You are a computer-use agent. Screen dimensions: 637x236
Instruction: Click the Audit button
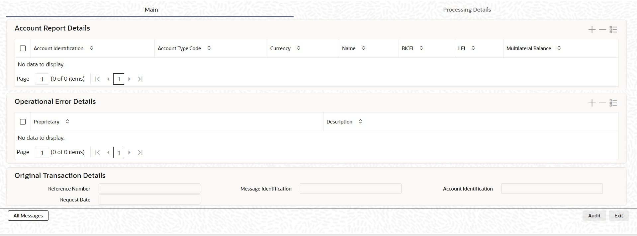(x=594, y=216)
